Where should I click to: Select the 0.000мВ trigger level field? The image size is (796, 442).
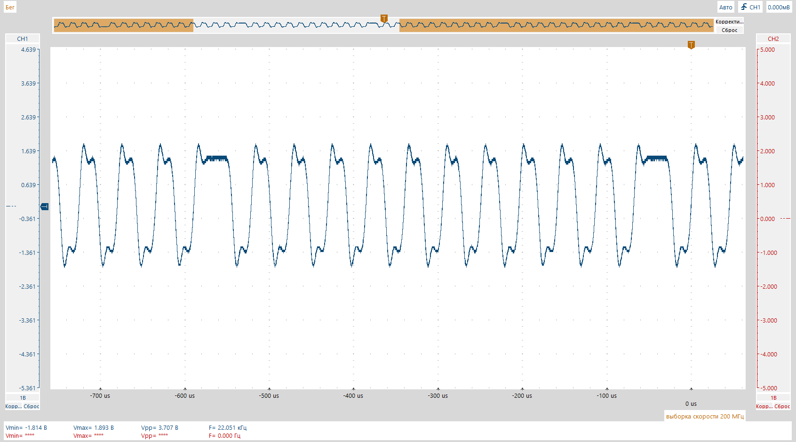point(779,7)
